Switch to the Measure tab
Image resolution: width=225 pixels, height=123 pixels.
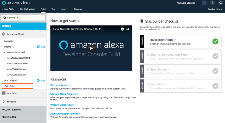78,9
